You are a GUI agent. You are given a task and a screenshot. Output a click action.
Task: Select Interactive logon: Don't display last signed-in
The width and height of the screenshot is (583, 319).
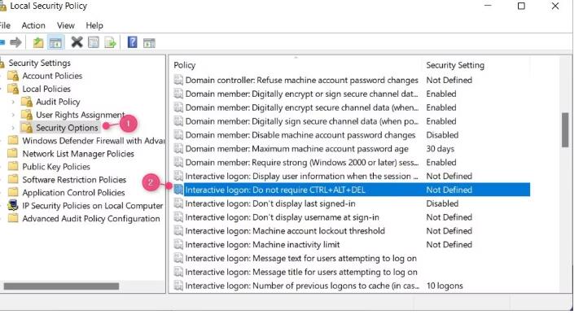coord(270,203)
